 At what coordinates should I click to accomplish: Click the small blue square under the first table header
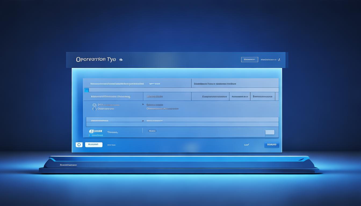pos(86,90)
